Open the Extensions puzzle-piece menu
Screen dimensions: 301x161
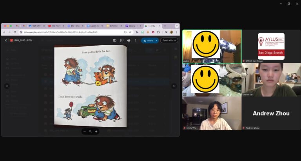pyautogui.click(x=158, y=32)
